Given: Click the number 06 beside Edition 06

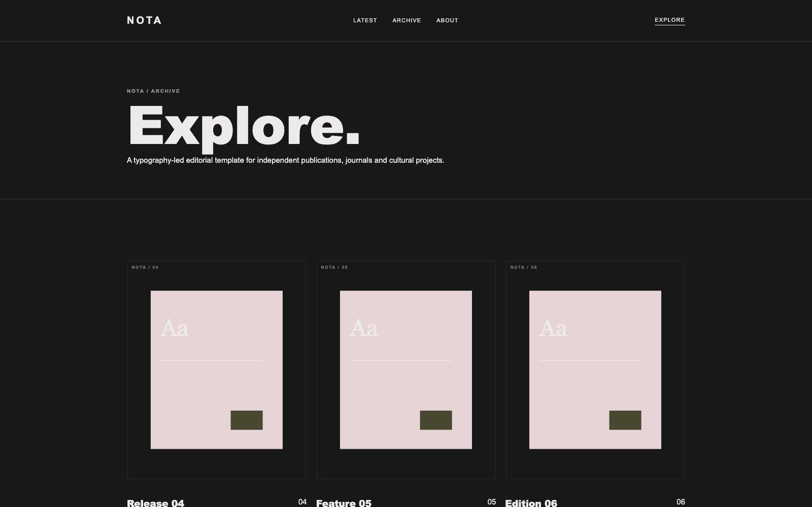Looking at the screenshot, I should (x=681, y=502).
